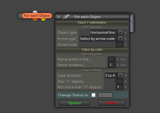Screen dimensions: 160x113
Task: Click Not more than n objects field
Action: 119,87
